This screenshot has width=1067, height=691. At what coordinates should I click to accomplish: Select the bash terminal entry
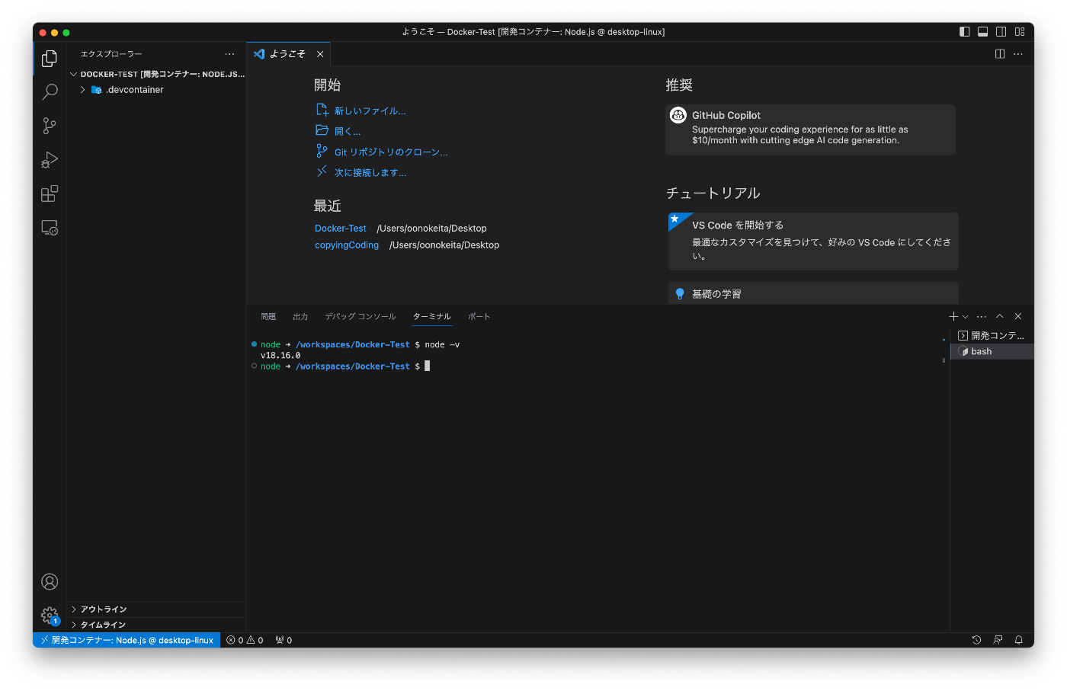coord(992,351)
